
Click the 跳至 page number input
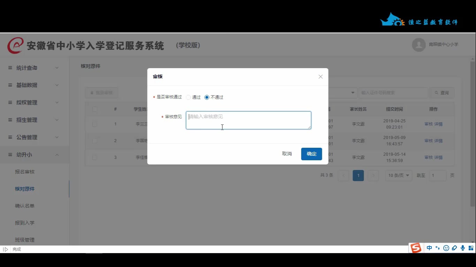point(438,176)
